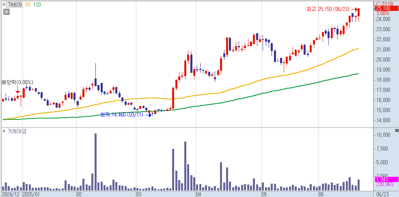Click the 24,000 price axis label
The height and width of the screenshot is (197, 399).
pyautogui.click(x=383, y=19)
